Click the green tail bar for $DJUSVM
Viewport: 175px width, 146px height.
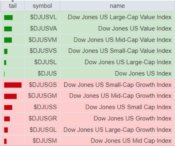8,40
